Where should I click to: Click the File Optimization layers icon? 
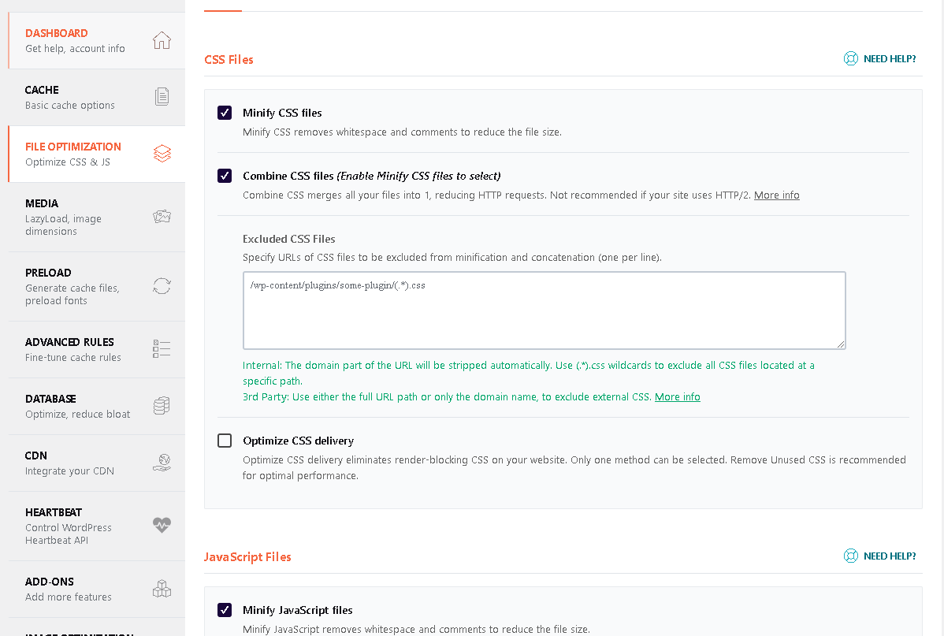162,154
